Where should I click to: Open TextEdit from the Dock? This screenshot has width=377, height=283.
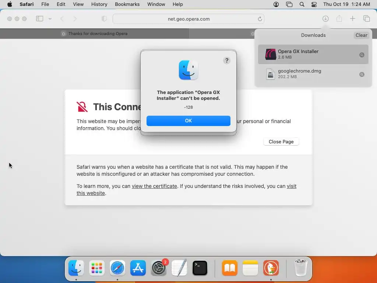point(179,268)
